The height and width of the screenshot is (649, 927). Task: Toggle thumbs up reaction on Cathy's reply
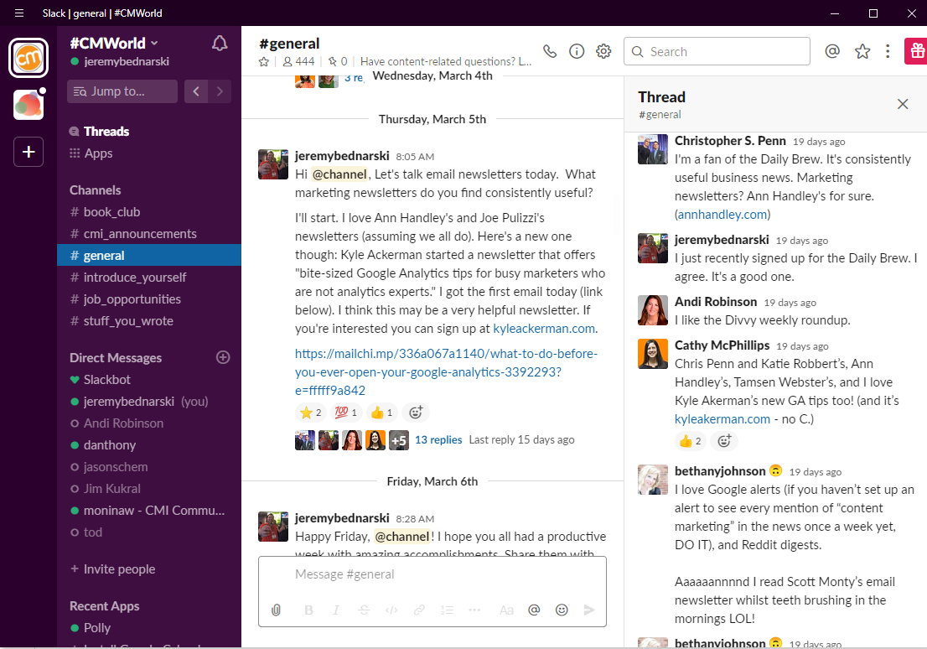(x=690, y=441)
